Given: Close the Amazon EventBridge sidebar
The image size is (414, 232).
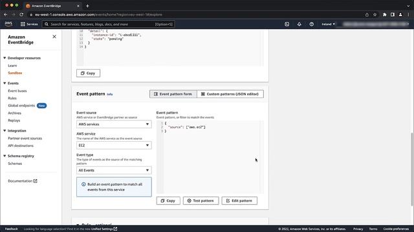Looking at the screenshot, I should point(54,37).
